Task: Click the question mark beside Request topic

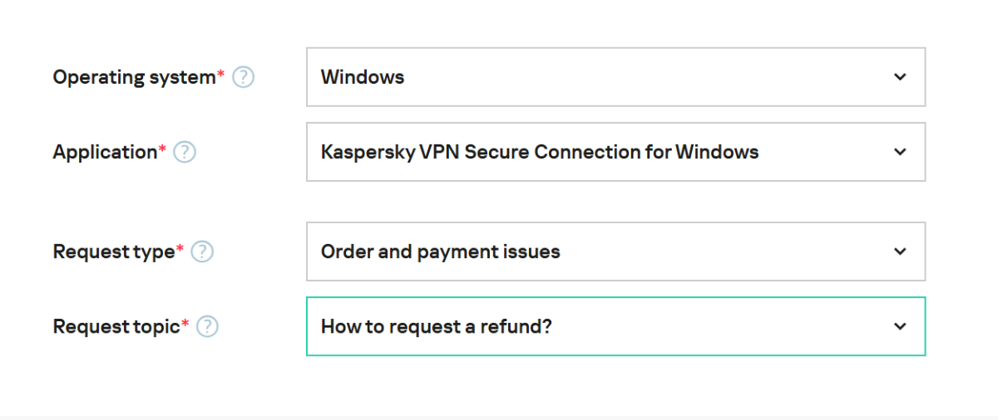Action: 207,326
